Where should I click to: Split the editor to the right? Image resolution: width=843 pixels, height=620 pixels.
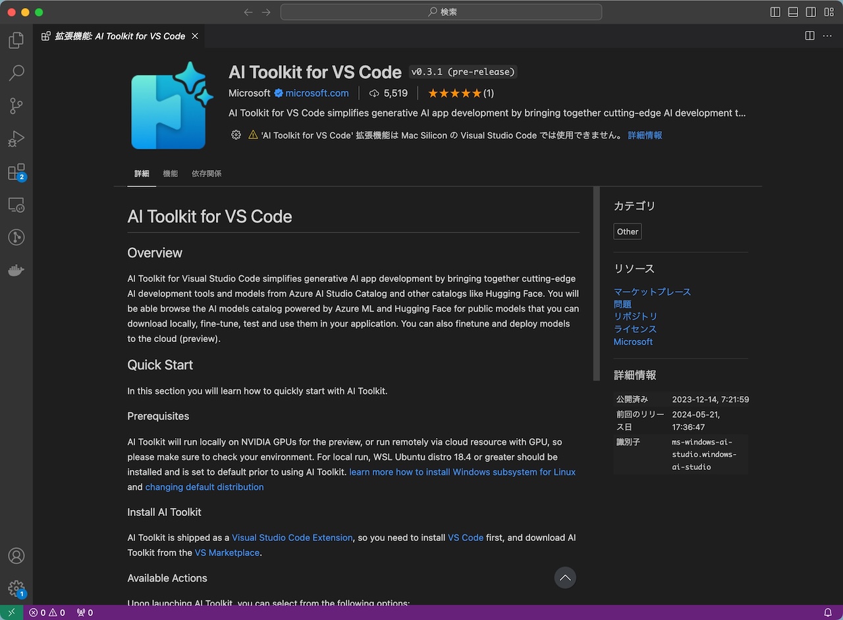point(810,36)
